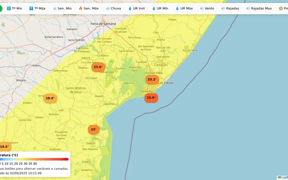Screen dimensions: 288x180
Task: Click the rain cloud icon on Chuva
Action: [108, 9]
